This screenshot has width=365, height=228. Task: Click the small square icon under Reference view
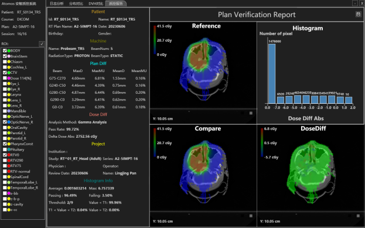pos(251,113)
